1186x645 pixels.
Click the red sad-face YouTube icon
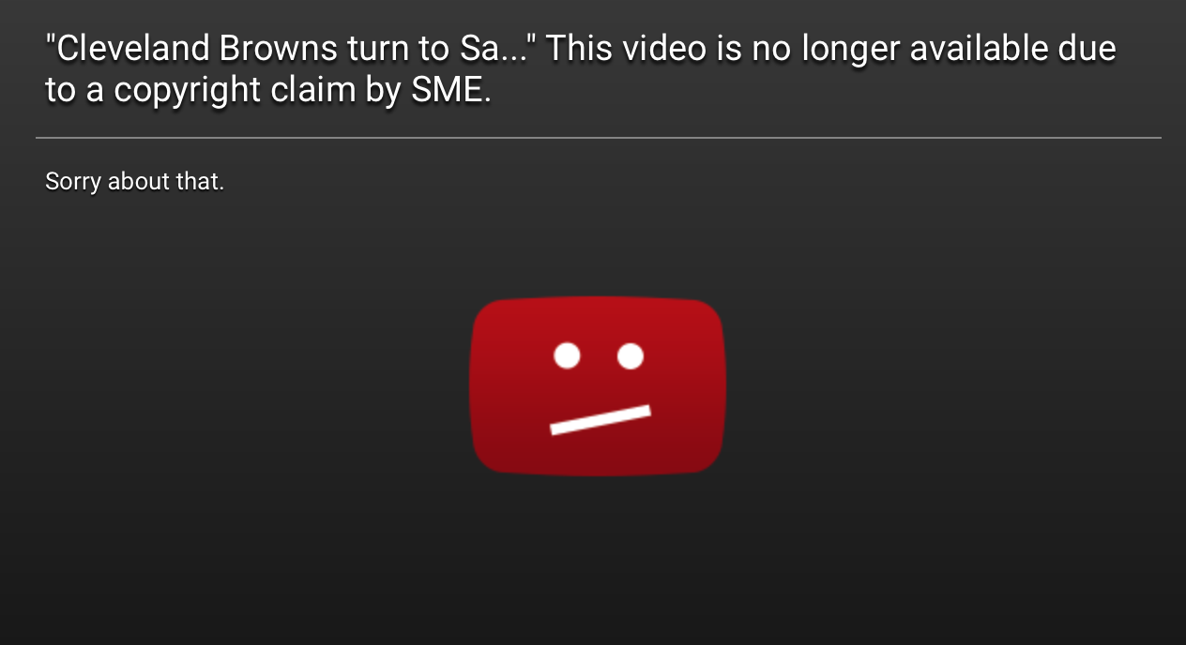pos(598,387)
